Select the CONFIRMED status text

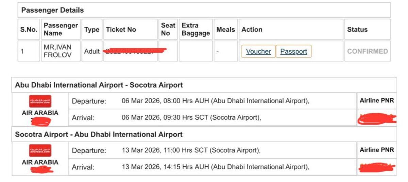tap(367, 51)
